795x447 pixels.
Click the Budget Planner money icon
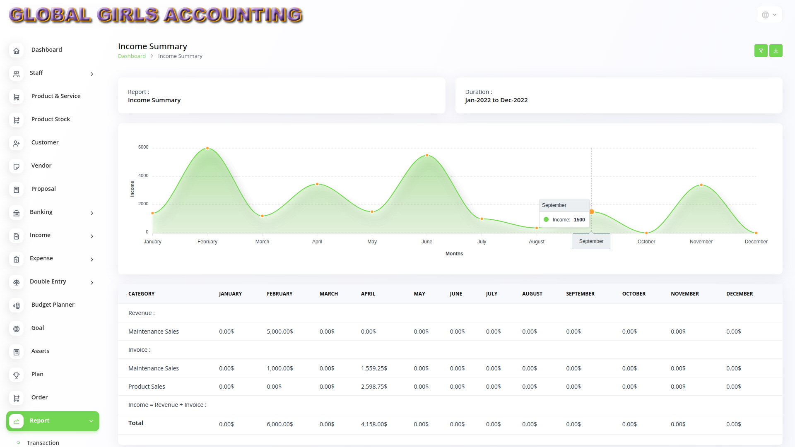pos(17,305)
